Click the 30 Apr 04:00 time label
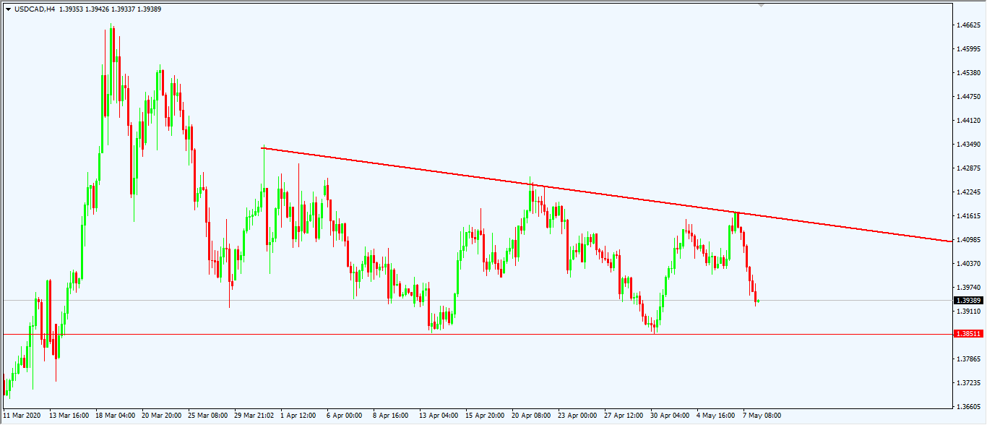 [x=670, y=416]
